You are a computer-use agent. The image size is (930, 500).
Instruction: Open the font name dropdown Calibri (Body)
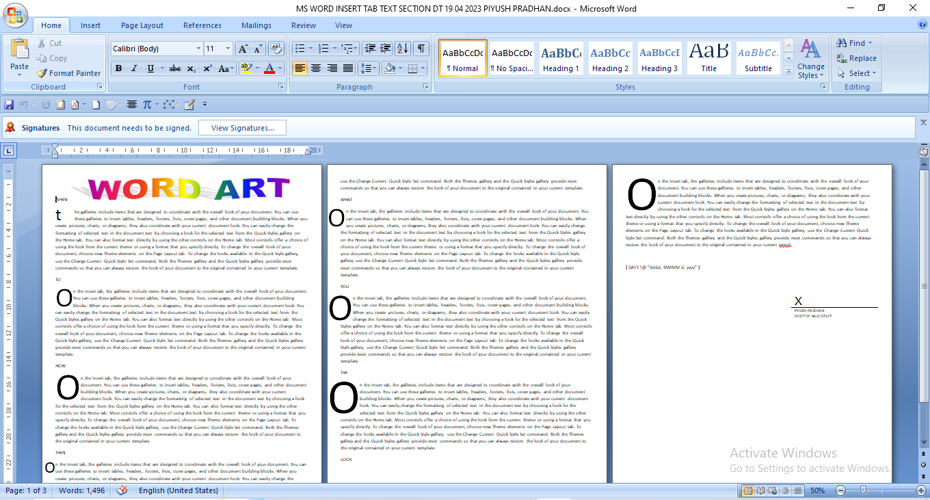click(198, 49)
